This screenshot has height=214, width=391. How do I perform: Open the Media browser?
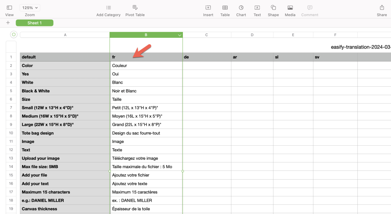[x=290, y=8]
